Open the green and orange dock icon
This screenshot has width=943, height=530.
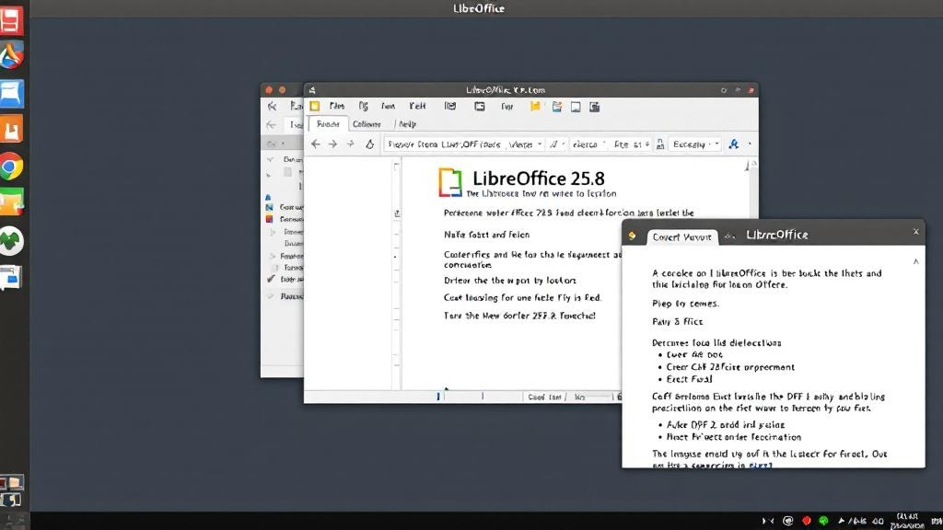pyautogui.click(x=11, y=202)
